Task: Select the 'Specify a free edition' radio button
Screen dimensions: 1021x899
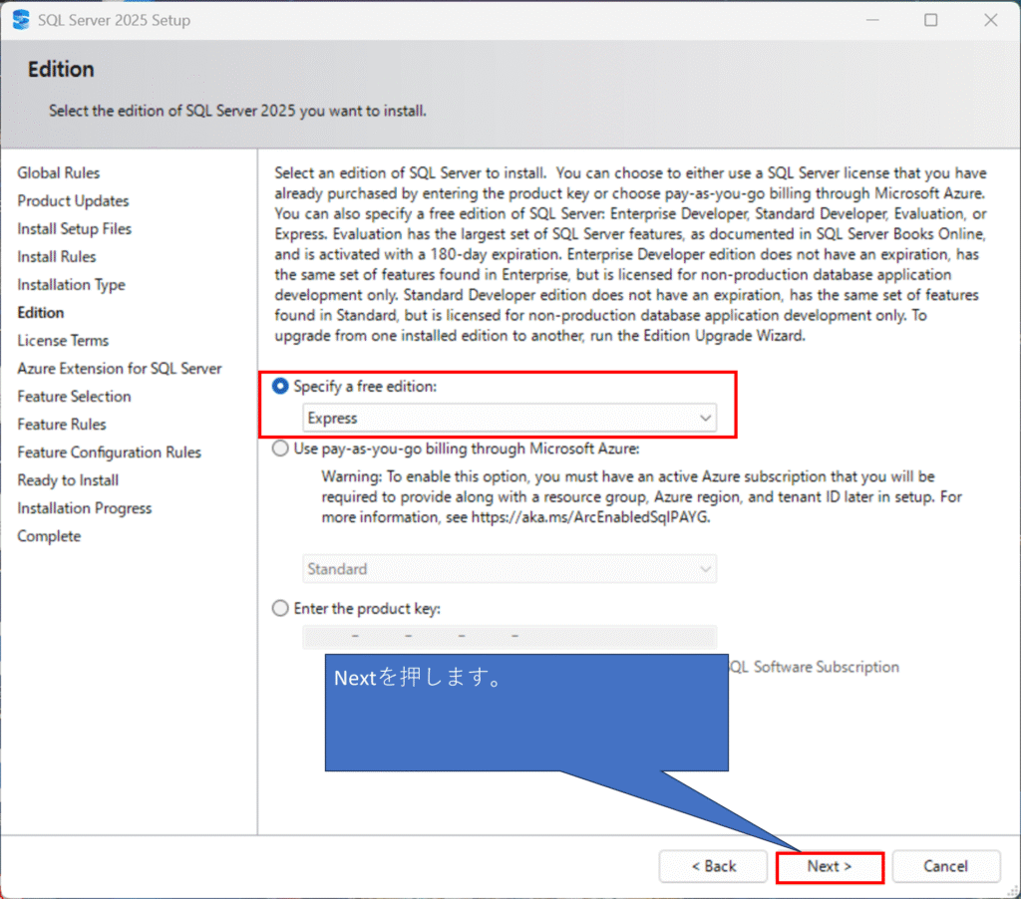Action: 280,386
